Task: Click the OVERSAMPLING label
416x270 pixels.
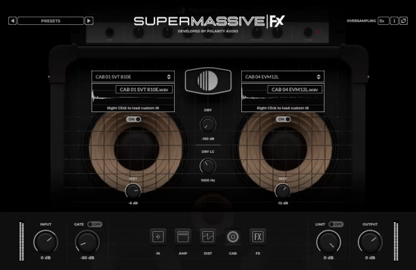Action: (361, 21)
